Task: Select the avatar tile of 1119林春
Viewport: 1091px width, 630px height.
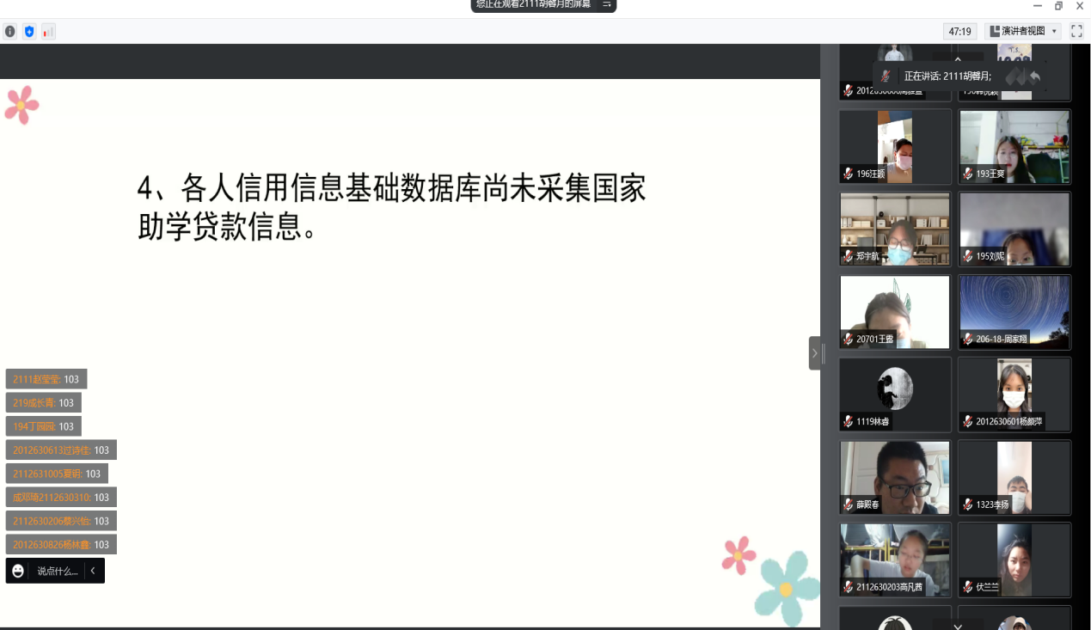Action: pos(895,395)
